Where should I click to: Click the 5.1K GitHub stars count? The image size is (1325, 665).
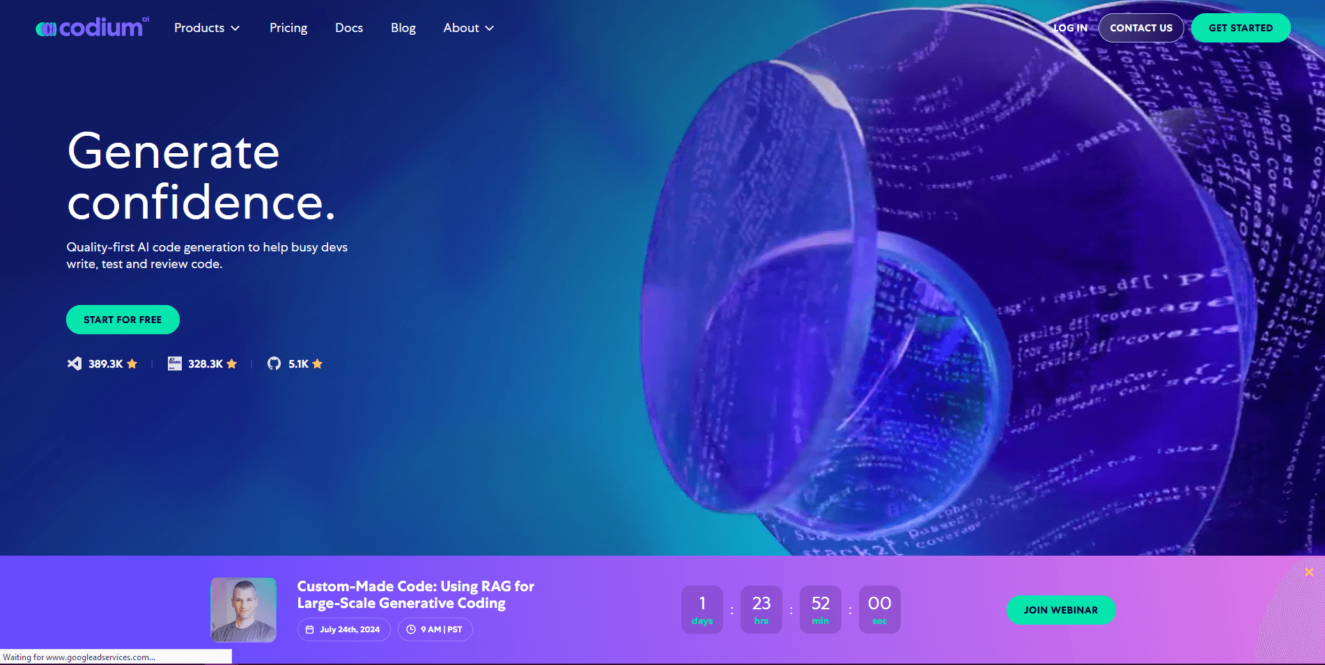[x=299, y=363]
